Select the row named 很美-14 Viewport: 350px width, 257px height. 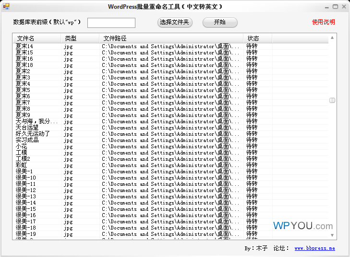[170, 203]
